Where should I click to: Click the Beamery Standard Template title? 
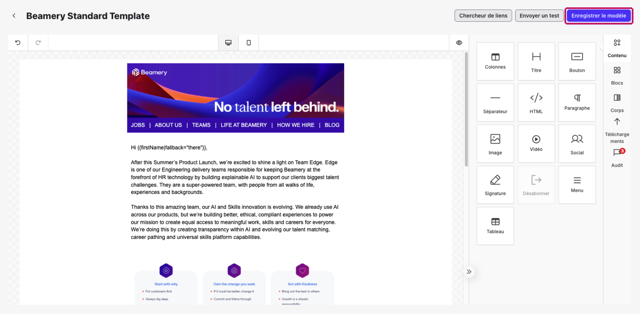pos(88,16)
